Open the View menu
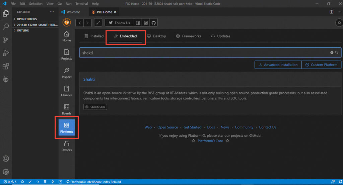This screenshot has width=343, height=185. (x=50, y=4)
